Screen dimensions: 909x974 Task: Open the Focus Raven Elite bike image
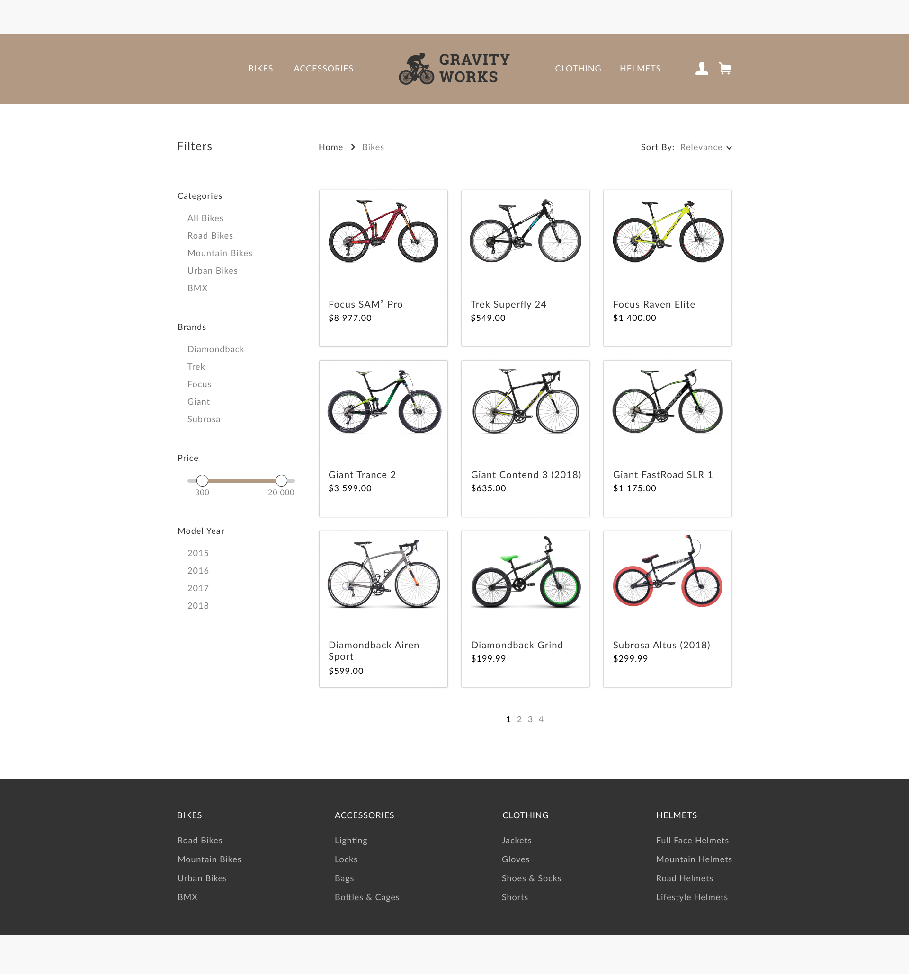coord(668,231)
